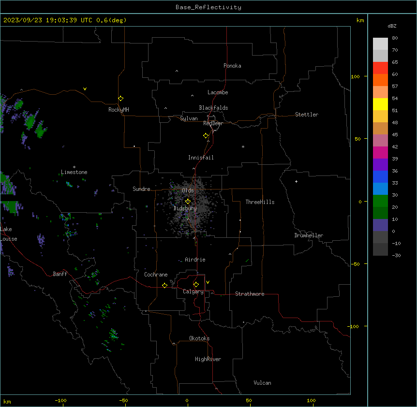The height and width of the screenshot is (407, 417).
Task: Click the -50 tick on right vertical axis
Action: pyautogui.click(x=355, y=264)
